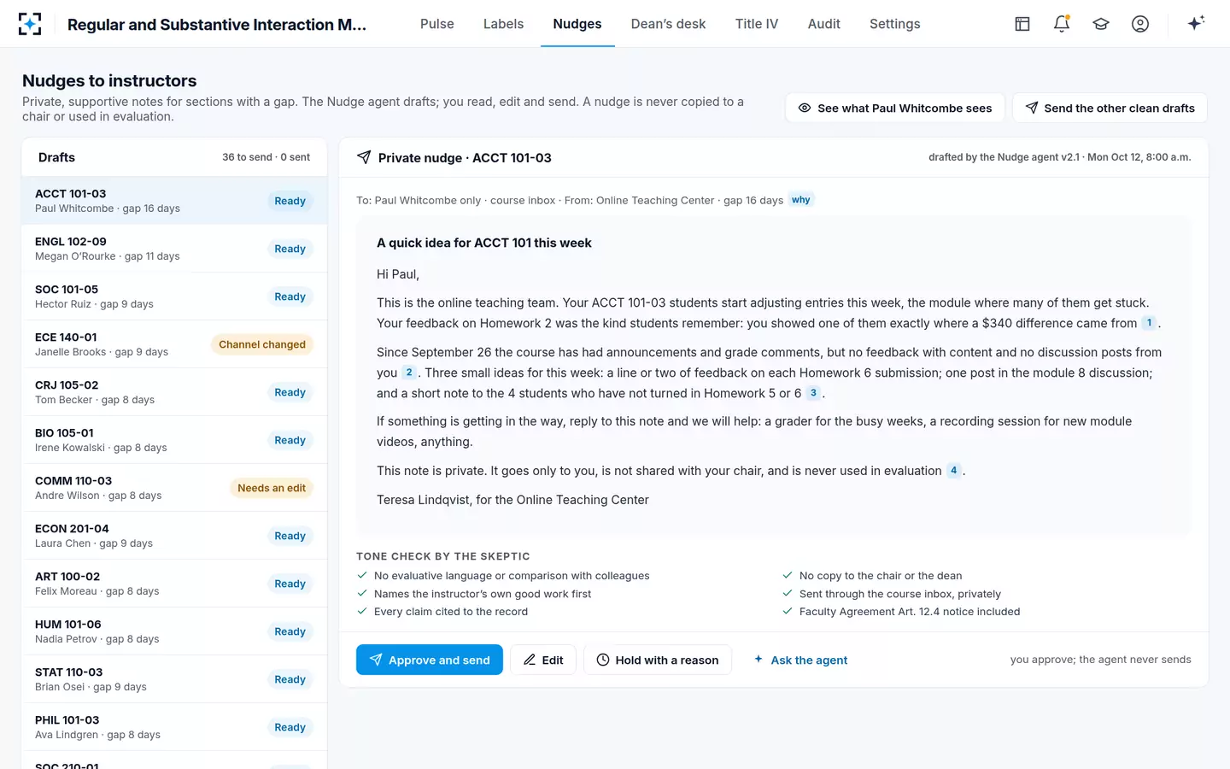This screenshot has width=1230, height=769.
Task: Open the Title IV tab
Action: point(757,24)
